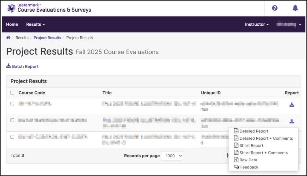Click the Report download icon on the second course row
The width and height of the screenshot is (307, 176).
point(292,121)
